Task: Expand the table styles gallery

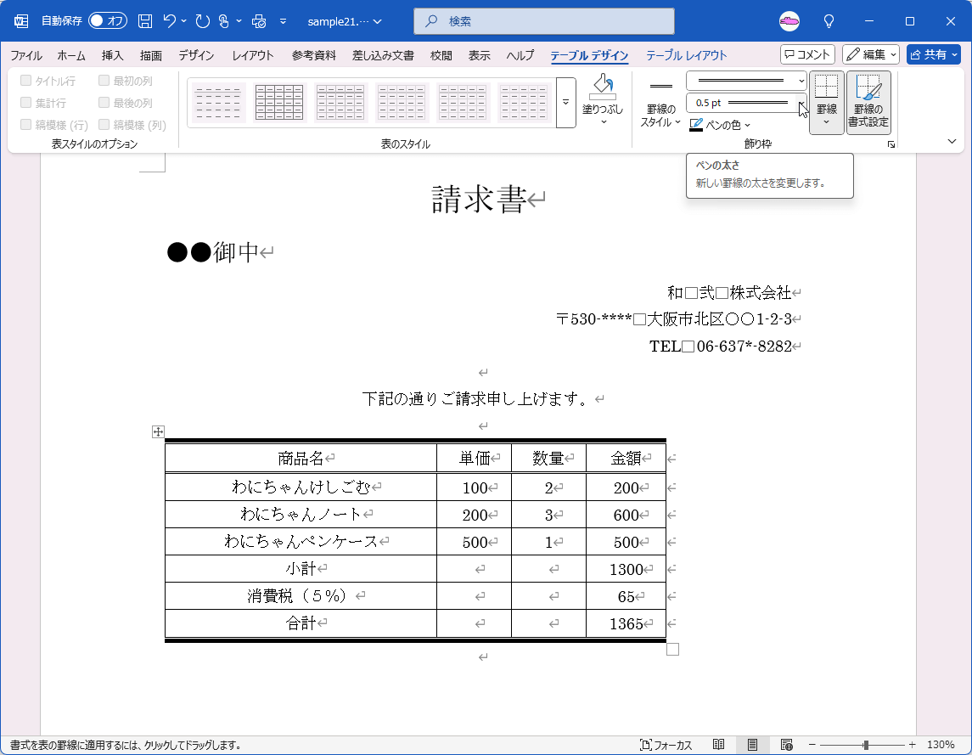Action: 565,102
